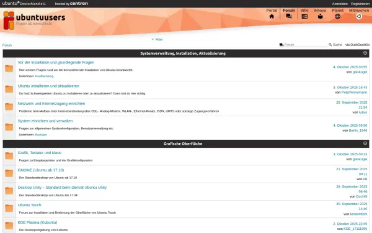Open last post 3. Oktober 2025 16:43
Viewport: 372px width, 233px height.
click(350, 88)
